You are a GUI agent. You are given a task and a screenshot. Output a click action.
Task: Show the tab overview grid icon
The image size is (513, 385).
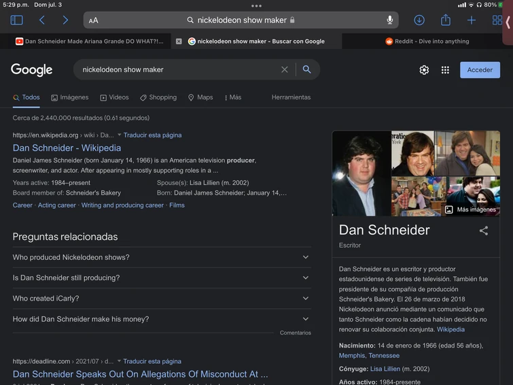point(497,20)
